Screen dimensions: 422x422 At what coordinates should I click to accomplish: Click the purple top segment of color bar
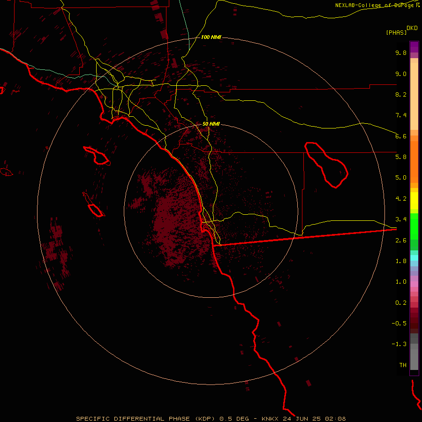414,47
